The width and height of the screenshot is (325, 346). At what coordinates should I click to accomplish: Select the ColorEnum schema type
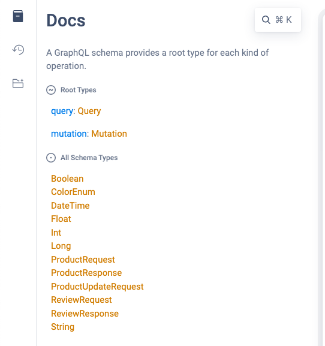pos(73,192)
